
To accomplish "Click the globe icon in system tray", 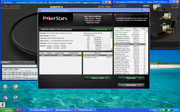I will point(171,110).
